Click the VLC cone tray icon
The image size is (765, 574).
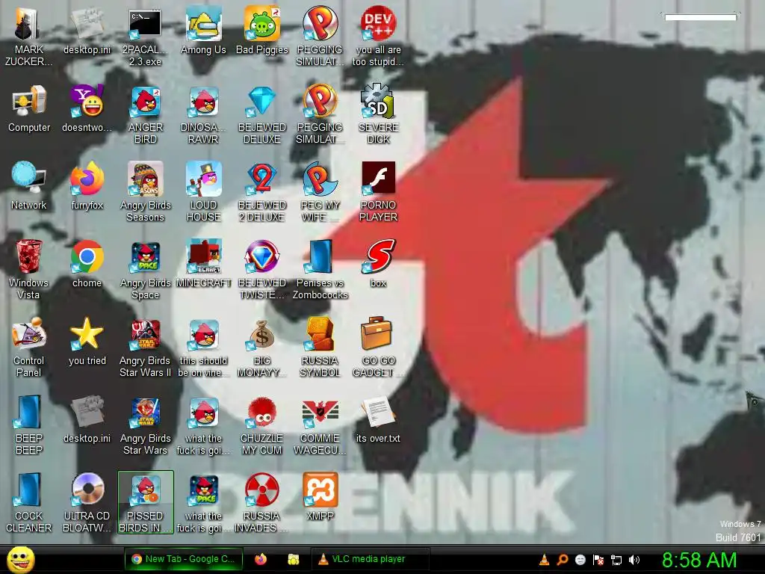[544, 560]
